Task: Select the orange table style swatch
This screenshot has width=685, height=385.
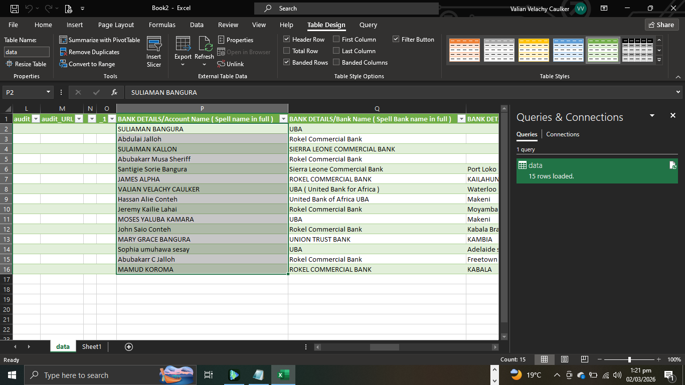Action: click(x=464, y=50)
